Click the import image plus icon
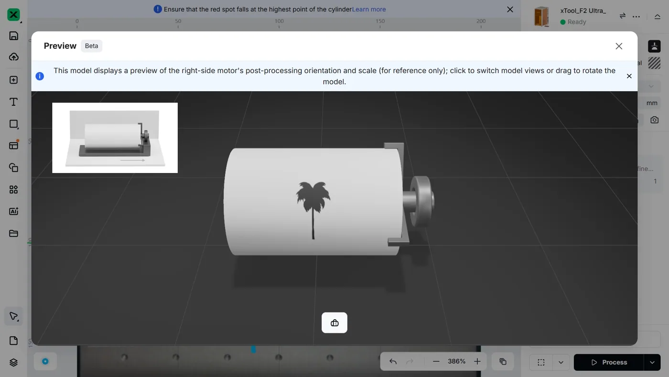The height and width of the screenshot is (377, 669). (14, 80)
